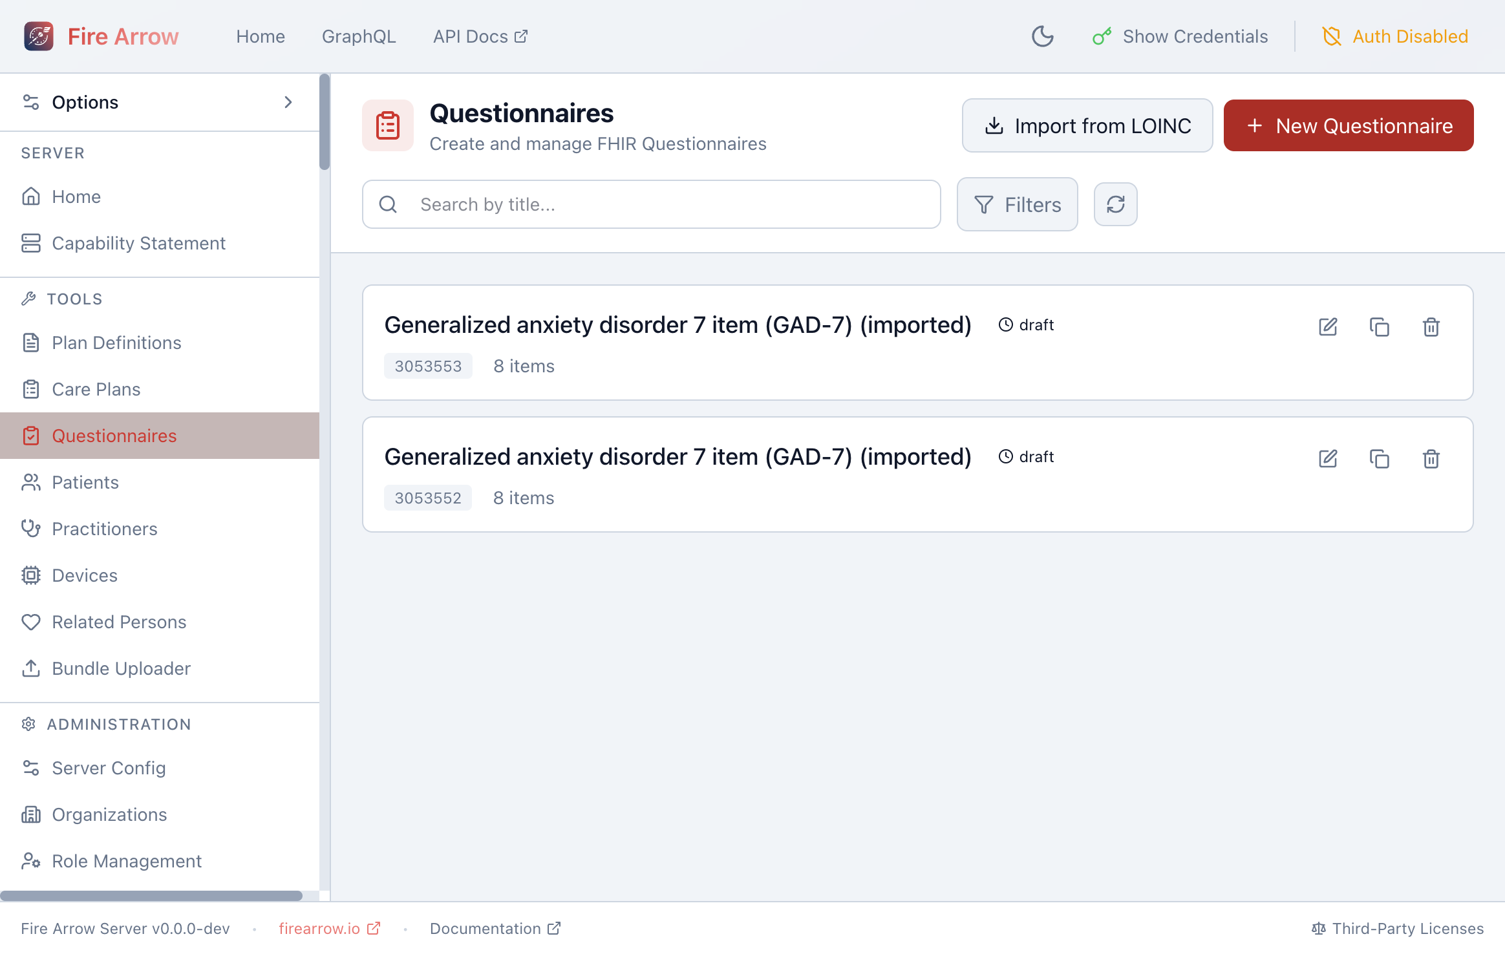Click Import from LOINC button
Image resolution: width=1505 pixels, height=954 pixels.
click(x=1087, y=125)
